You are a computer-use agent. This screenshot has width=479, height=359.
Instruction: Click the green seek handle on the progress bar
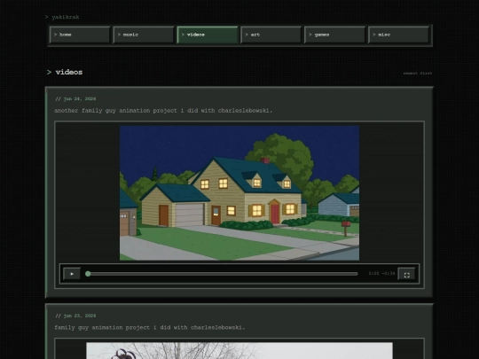88,274
